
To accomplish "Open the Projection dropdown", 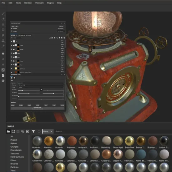I will click(x=40, y=83).
